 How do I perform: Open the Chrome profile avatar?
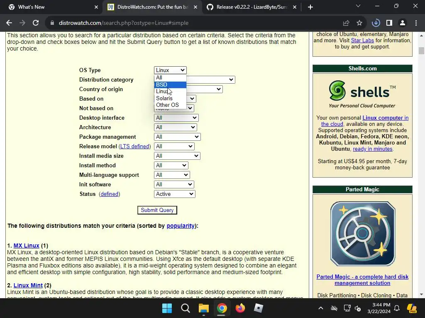(403, 23)
